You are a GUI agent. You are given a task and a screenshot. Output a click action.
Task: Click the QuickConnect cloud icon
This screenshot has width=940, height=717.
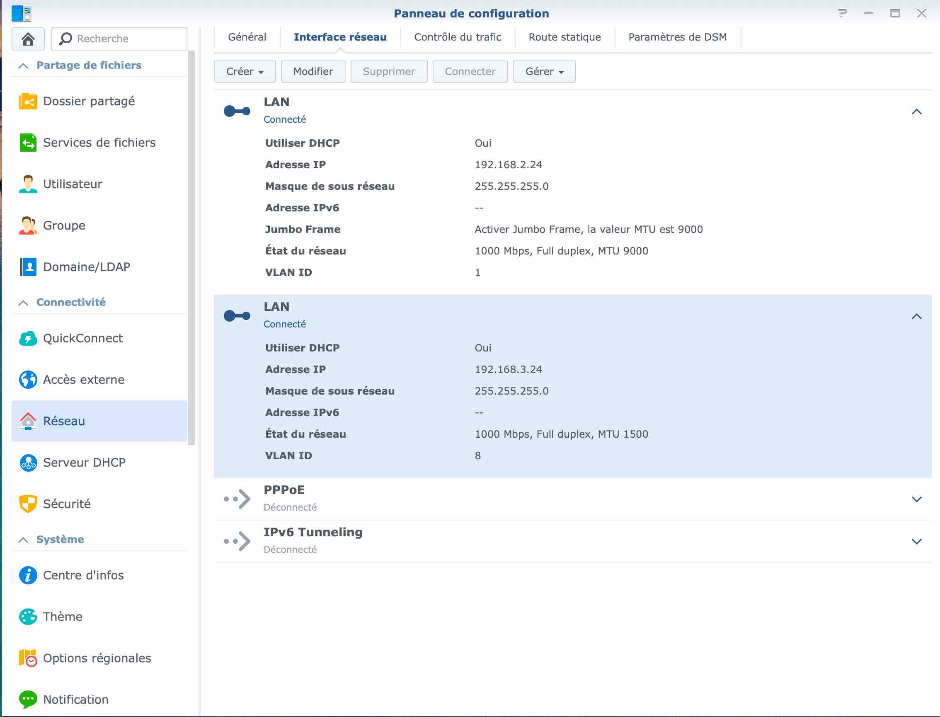(28, 339)
